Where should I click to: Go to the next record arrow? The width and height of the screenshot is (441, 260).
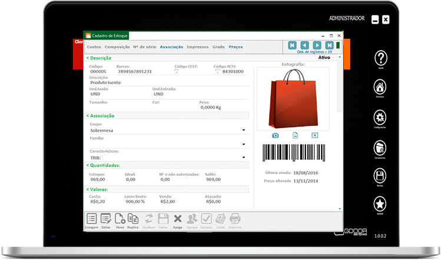(x=317, y=45)
